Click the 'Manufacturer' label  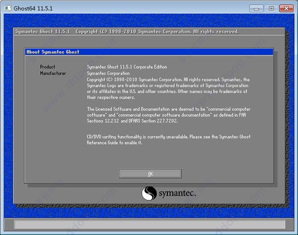pos(53,73)
